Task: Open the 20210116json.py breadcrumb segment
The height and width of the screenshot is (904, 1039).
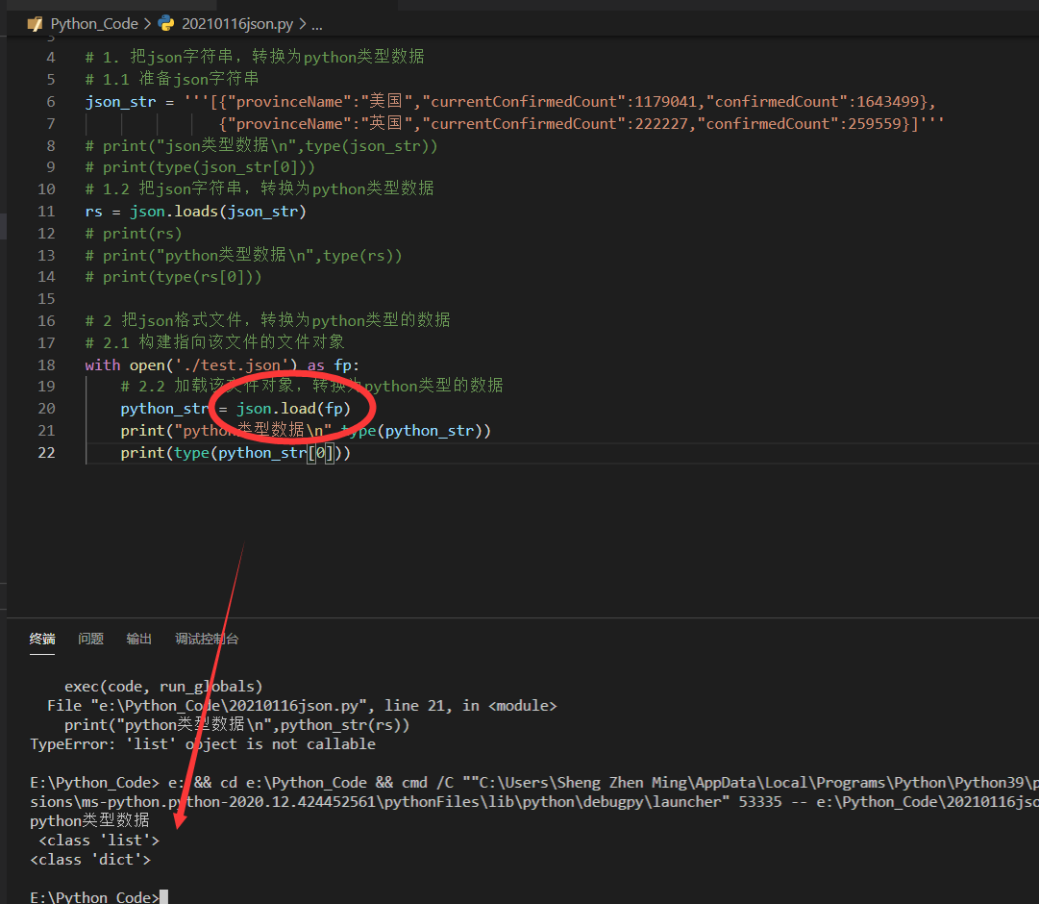Action: (237, 24)
